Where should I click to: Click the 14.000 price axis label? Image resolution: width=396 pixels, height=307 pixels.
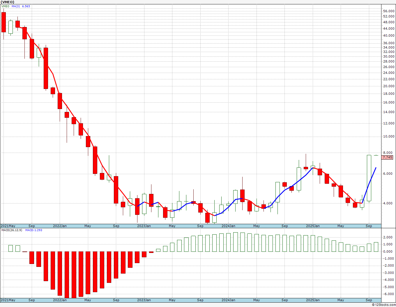click(x=389, y=112)
